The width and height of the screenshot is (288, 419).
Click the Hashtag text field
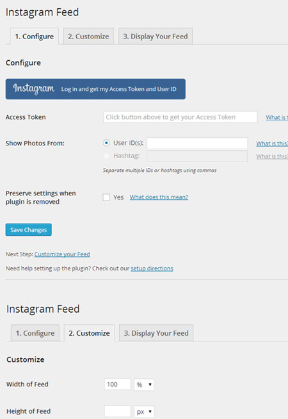[x=197, y=156]
